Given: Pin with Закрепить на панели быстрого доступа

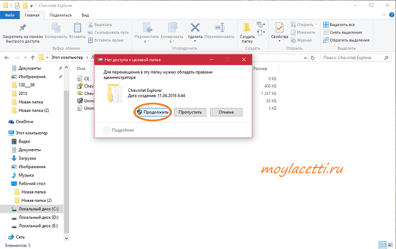Looking at the screenshot, I should (x=22, y=31).
